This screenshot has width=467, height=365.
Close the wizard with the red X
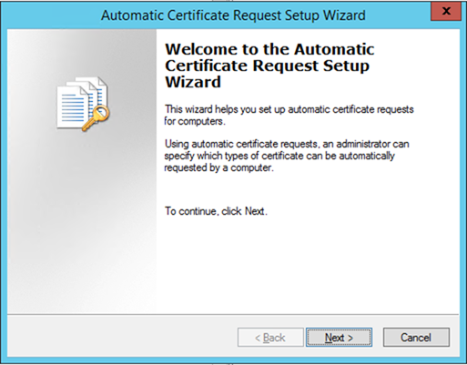446,11
